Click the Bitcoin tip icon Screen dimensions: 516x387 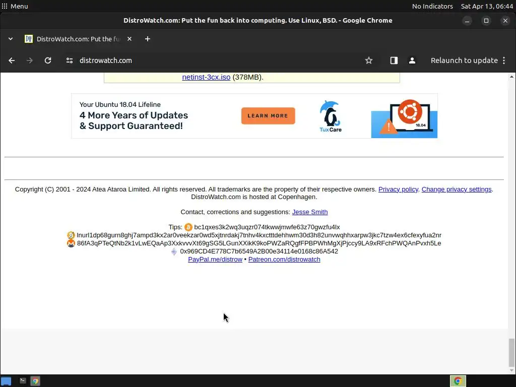(188, 227)
